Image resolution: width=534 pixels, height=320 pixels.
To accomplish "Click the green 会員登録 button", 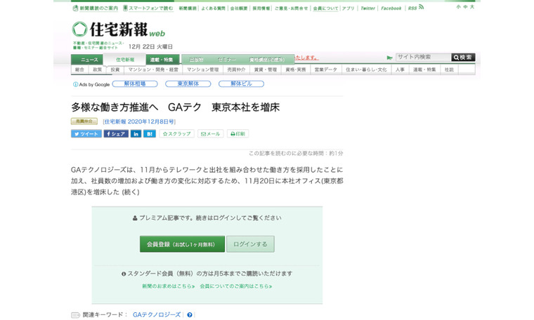I will pos(181,244).
